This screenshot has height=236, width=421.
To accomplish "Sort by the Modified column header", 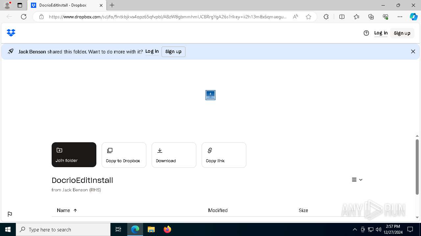I will (x=218, y=210).
